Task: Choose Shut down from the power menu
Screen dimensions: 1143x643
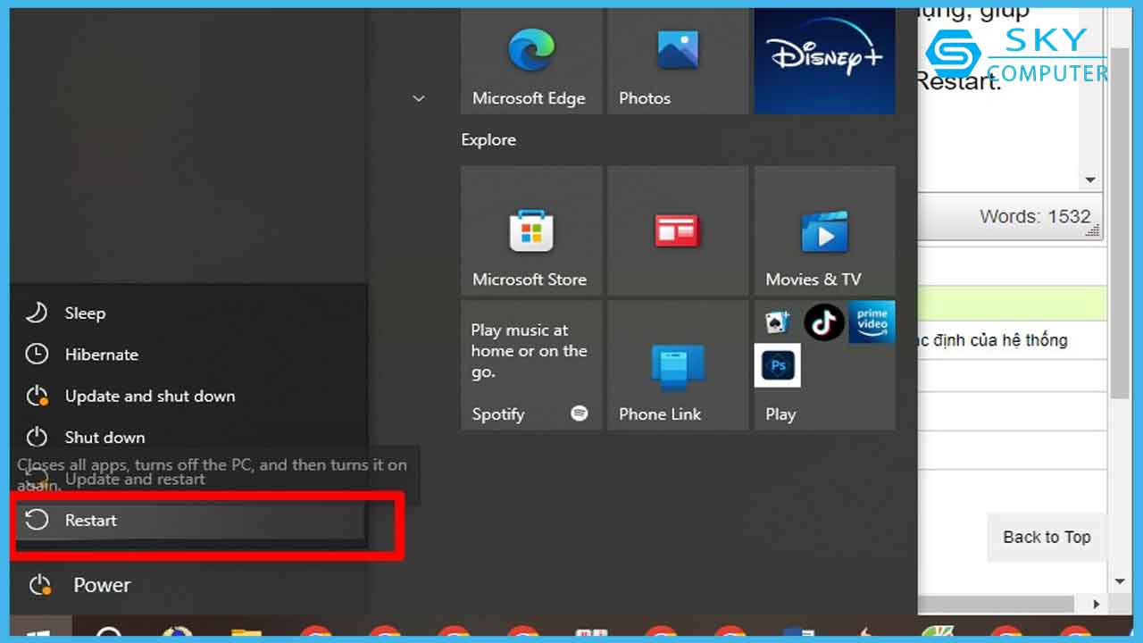Action: coord(189,437)
